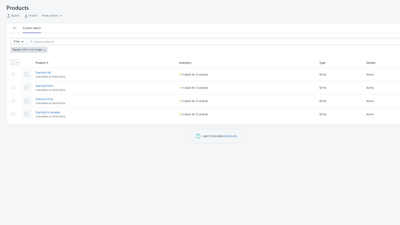Check the Example Shoe row checkbox

[13, 101]
